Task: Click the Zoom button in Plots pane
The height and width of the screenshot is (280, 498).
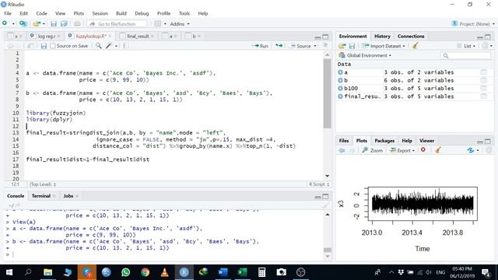Action: coord(373,150)
